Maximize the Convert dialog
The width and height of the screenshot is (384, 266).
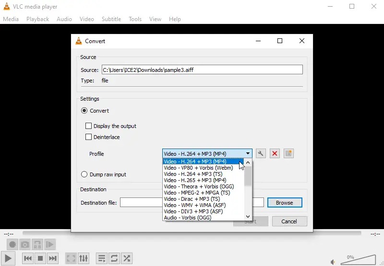point(280,41)
